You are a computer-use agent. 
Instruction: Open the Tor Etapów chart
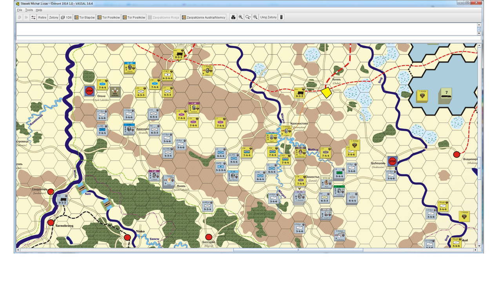[x=85, y=17]
